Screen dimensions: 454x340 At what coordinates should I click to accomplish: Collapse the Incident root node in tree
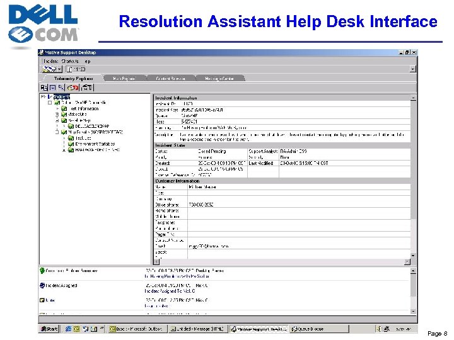tap(43, 97)
